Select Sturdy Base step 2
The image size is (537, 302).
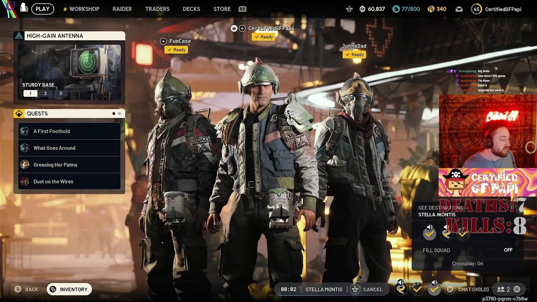click(x=45, y=94)
